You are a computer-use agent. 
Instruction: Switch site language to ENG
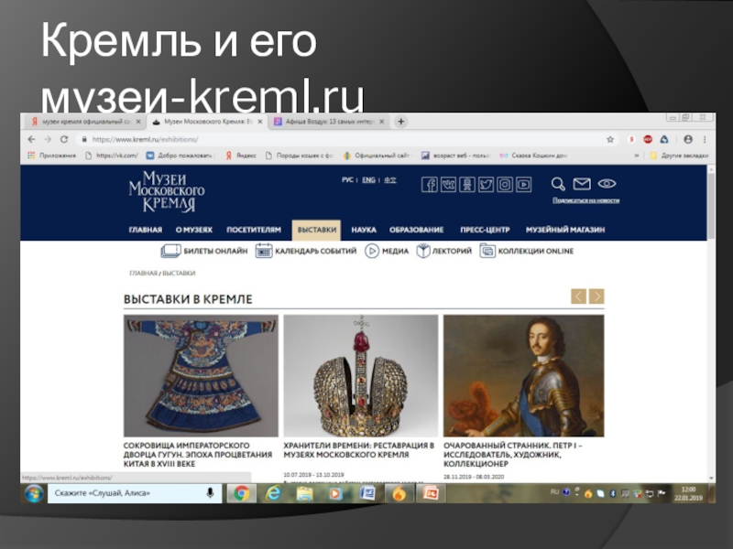[368, 180]
